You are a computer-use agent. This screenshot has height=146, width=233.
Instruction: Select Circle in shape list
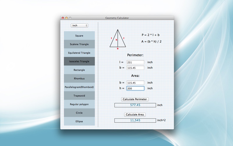pos(79,113)
